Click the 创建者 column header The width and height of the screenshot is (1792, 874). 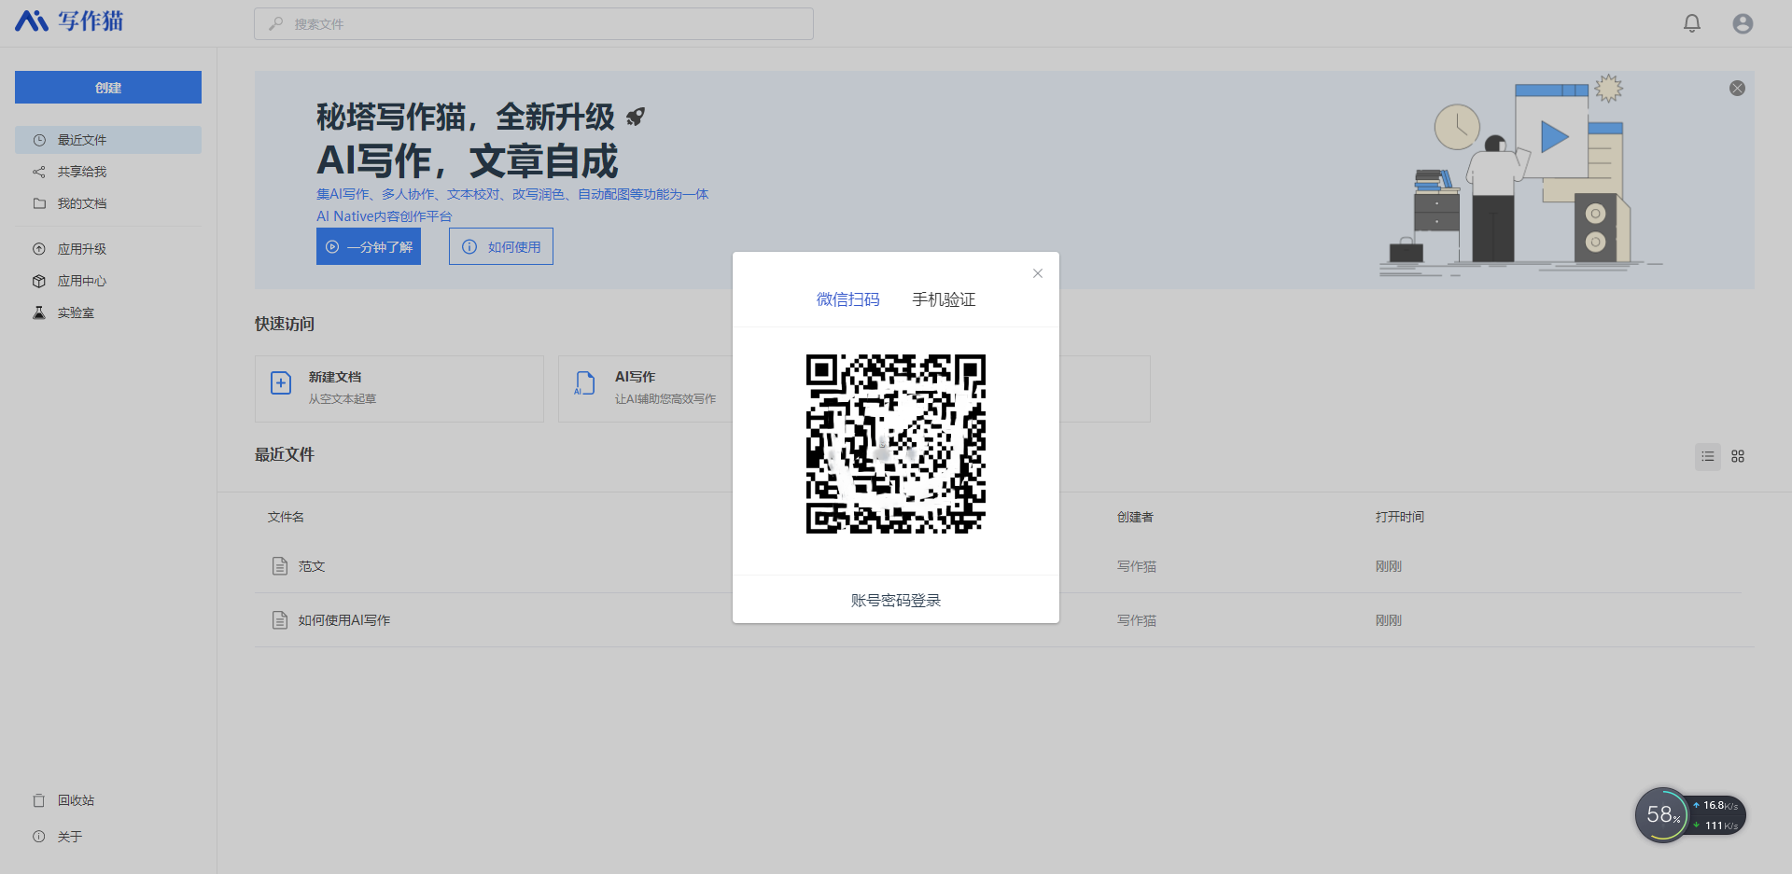[x=1135, y=517]
